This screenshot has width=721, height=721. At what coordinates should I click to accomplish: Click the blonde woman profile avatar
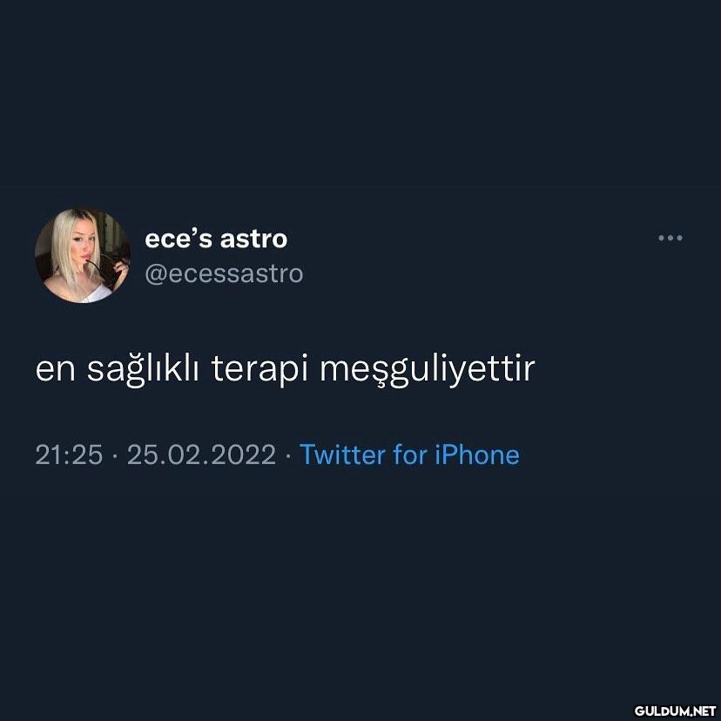pos(83,256)
